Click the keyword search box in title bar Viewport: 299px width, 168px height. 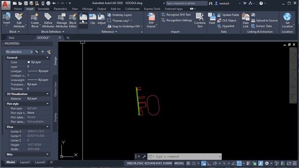186,3
